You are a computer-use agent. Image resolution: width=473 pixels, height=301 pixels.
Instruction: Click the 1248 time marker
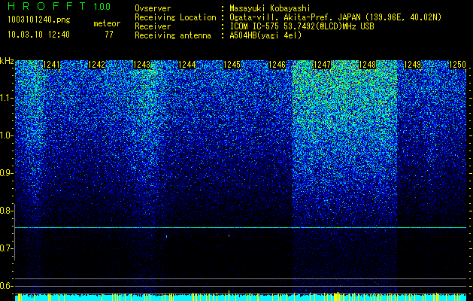[x=368, y=65]
